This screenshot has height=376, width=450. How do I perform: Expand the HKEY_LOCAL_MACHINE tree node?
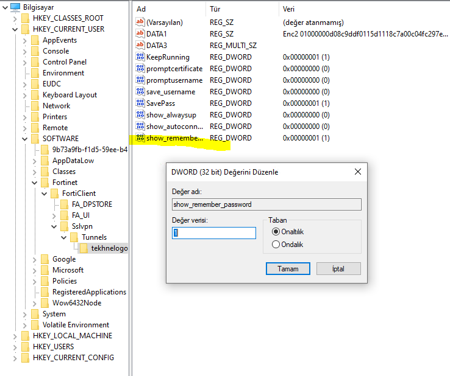(x=15, y=336)
